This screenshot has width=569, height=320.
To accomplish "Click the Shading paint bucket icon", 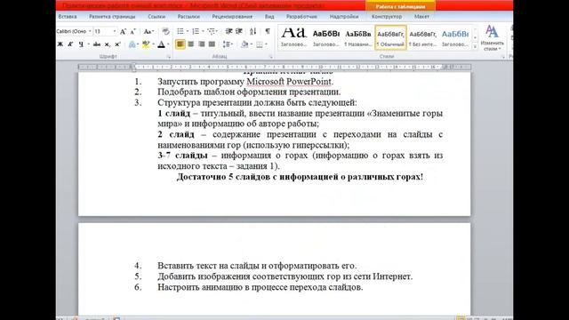I will pyautogui.click(x=244, y=44).
